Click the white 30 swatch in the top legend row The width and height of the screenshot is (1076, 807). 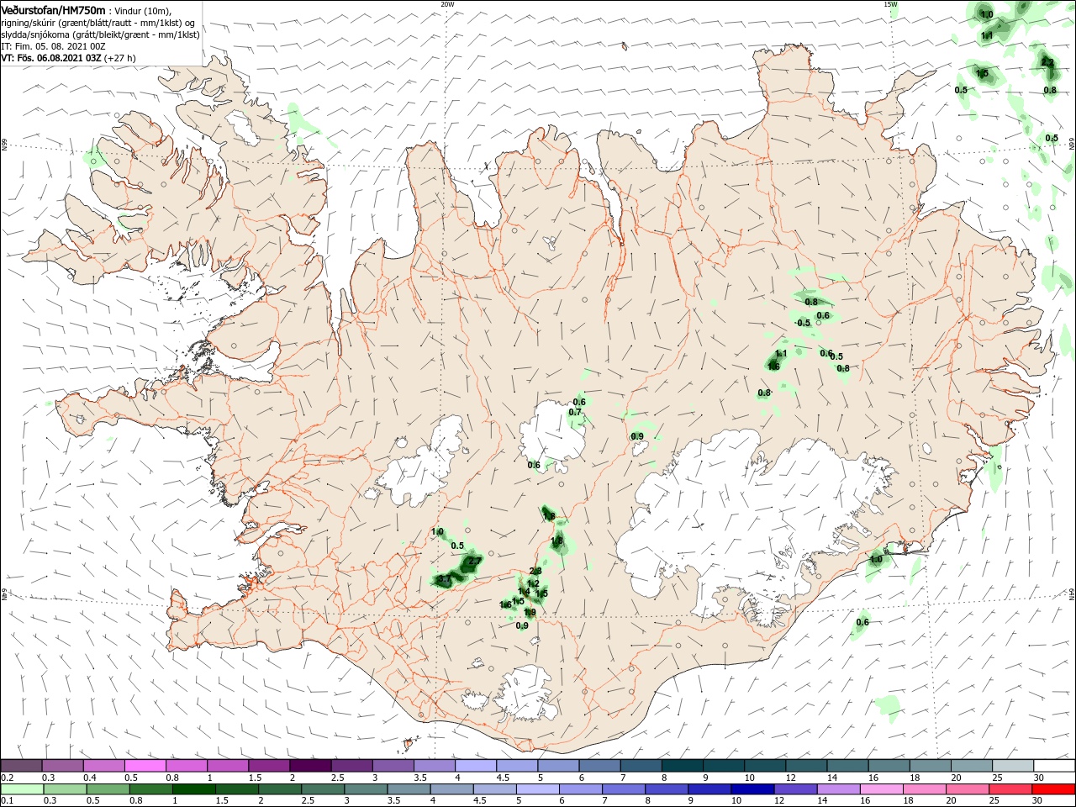point(1054,766)
